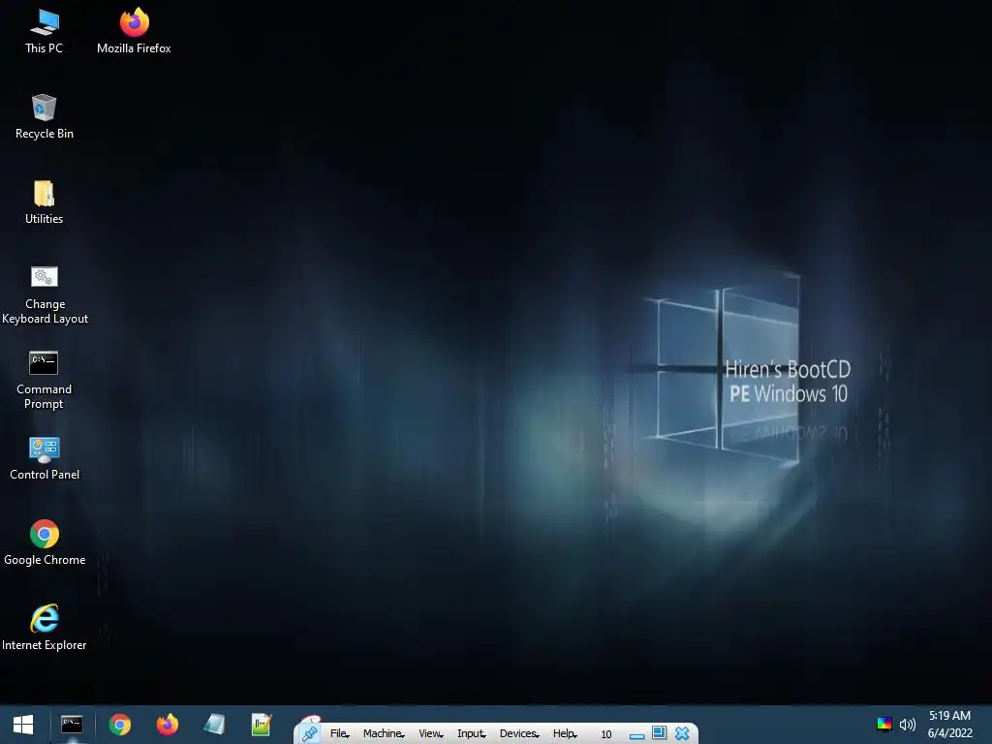Viewport: 992px width, 744px height.
Task: Close the VM using toolbar X
Action: pyautogui.click(x=682, y=734)
